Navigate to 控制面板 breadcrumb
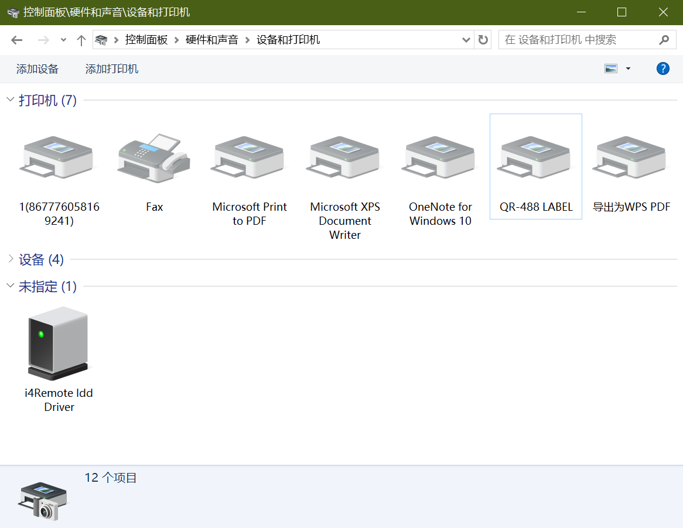Viewport: 683px width, 528px height. (146, 40)
